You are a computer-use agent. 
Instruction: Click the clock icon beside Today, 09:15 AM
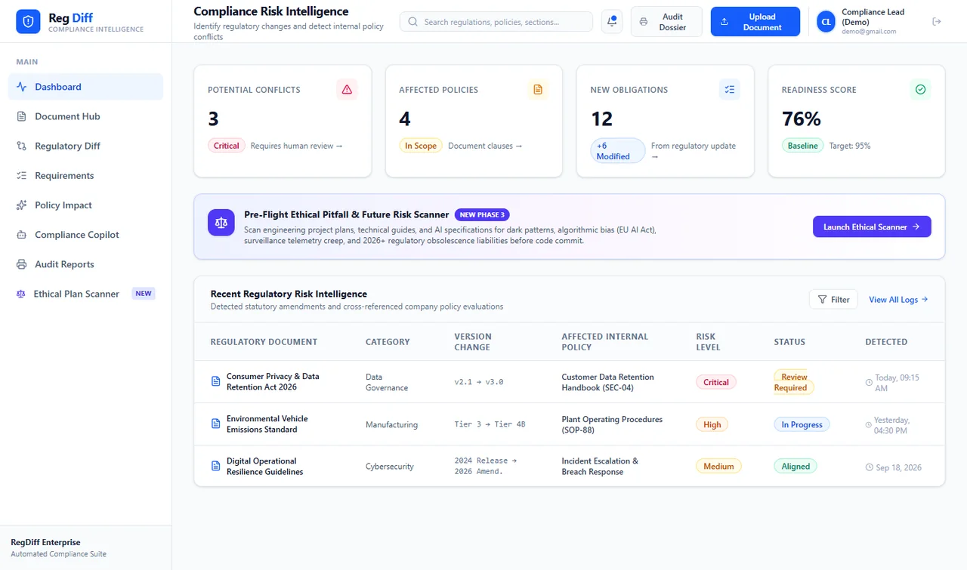tap(869, 383)
